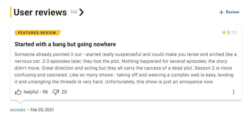Click the review card pointer triangle
The image size is (247, 116).
[x=20, y=102]
